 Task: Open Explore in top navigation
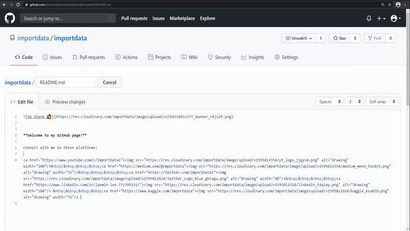[208, 19]
